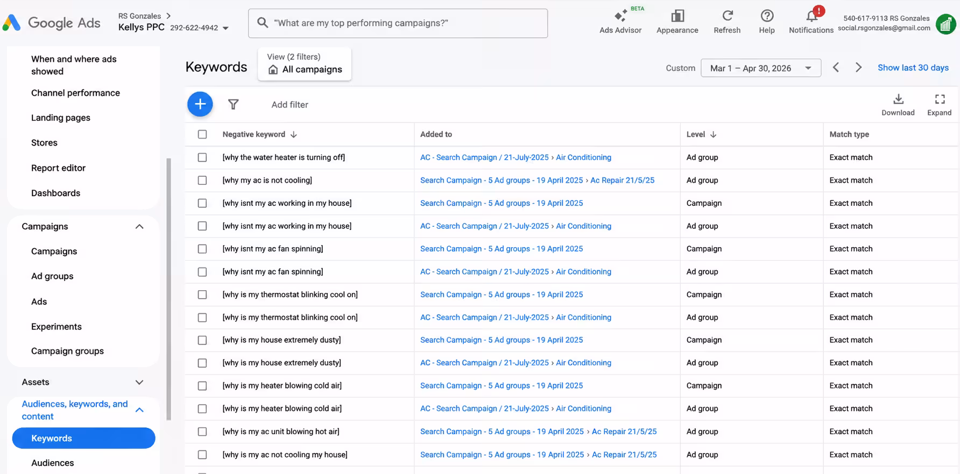
Task: Go to Landing pages
Action: (x=61, y=118)
